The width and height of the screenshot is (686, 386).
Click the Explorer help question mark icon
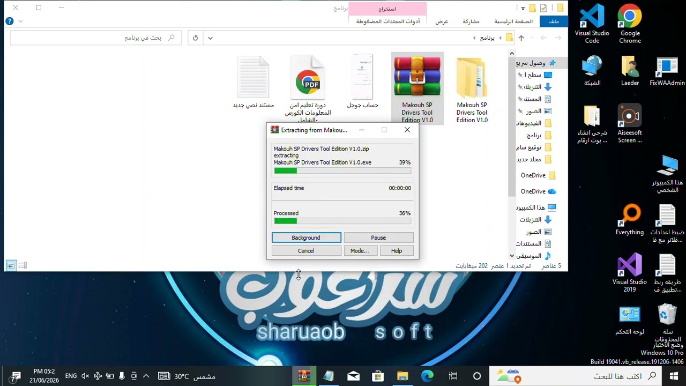tap(9, 21)
